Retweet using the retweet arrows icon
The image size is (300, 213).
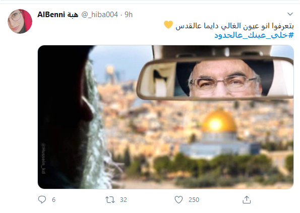(110, 200)
